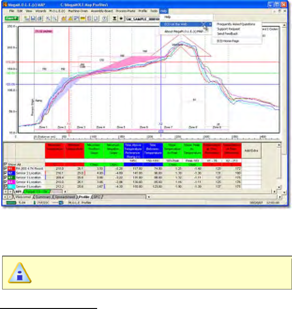Click the green button at the toolbar start
292x309 pixels.
(12, 18)
